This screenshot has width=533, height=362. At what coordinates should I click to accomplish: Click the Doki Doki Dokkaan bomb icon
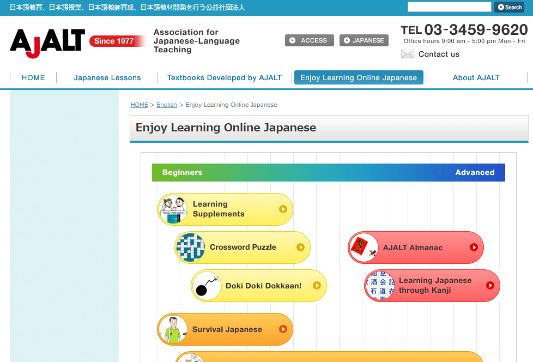(x=207, y=286)
